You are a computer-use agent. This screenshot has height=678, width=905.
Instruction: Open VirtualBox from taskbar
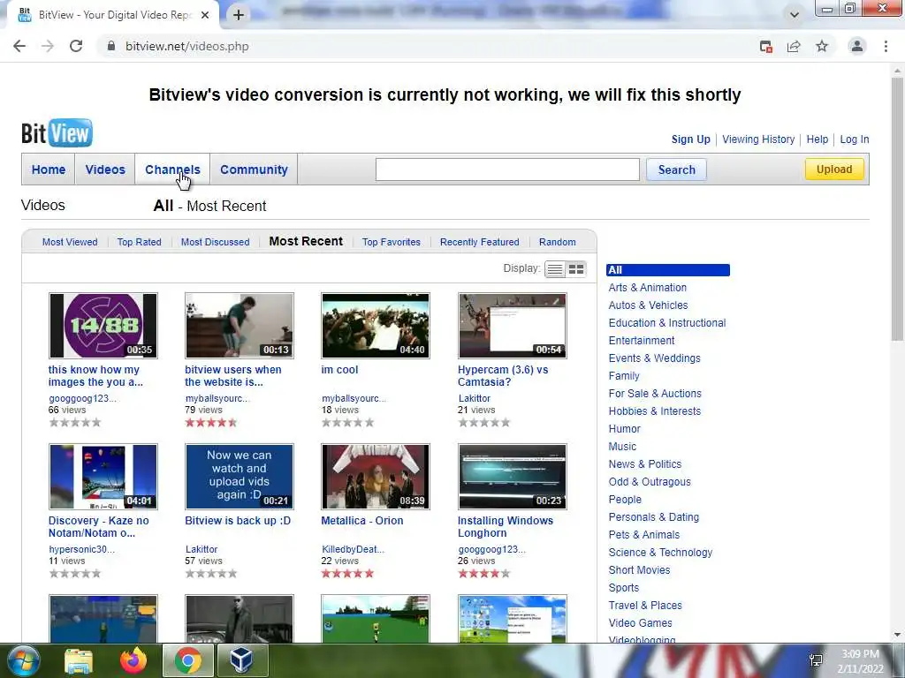(240, 660)
